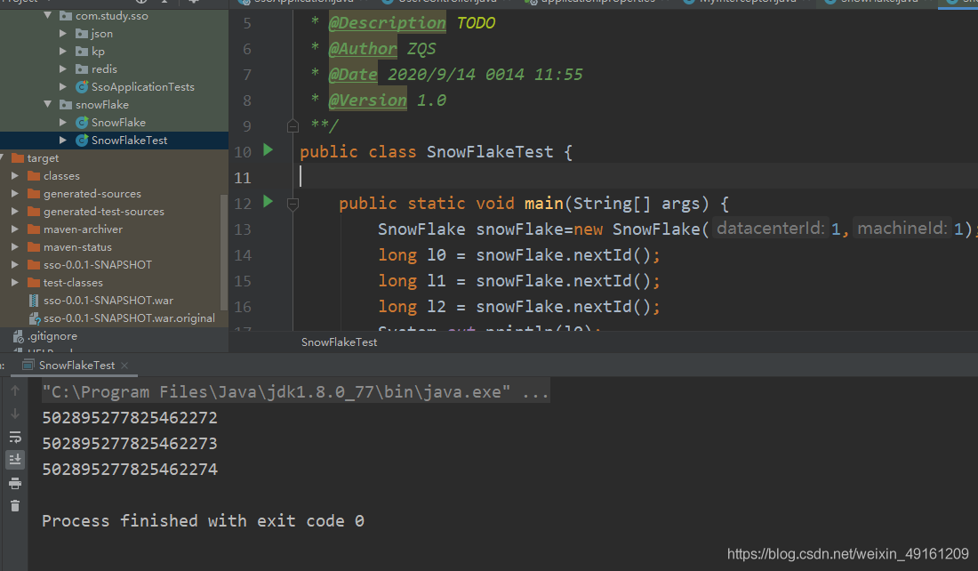Expand the generated-test-sources folder
The height and width of the screenshot is (571, 978).
click(15, 212)
